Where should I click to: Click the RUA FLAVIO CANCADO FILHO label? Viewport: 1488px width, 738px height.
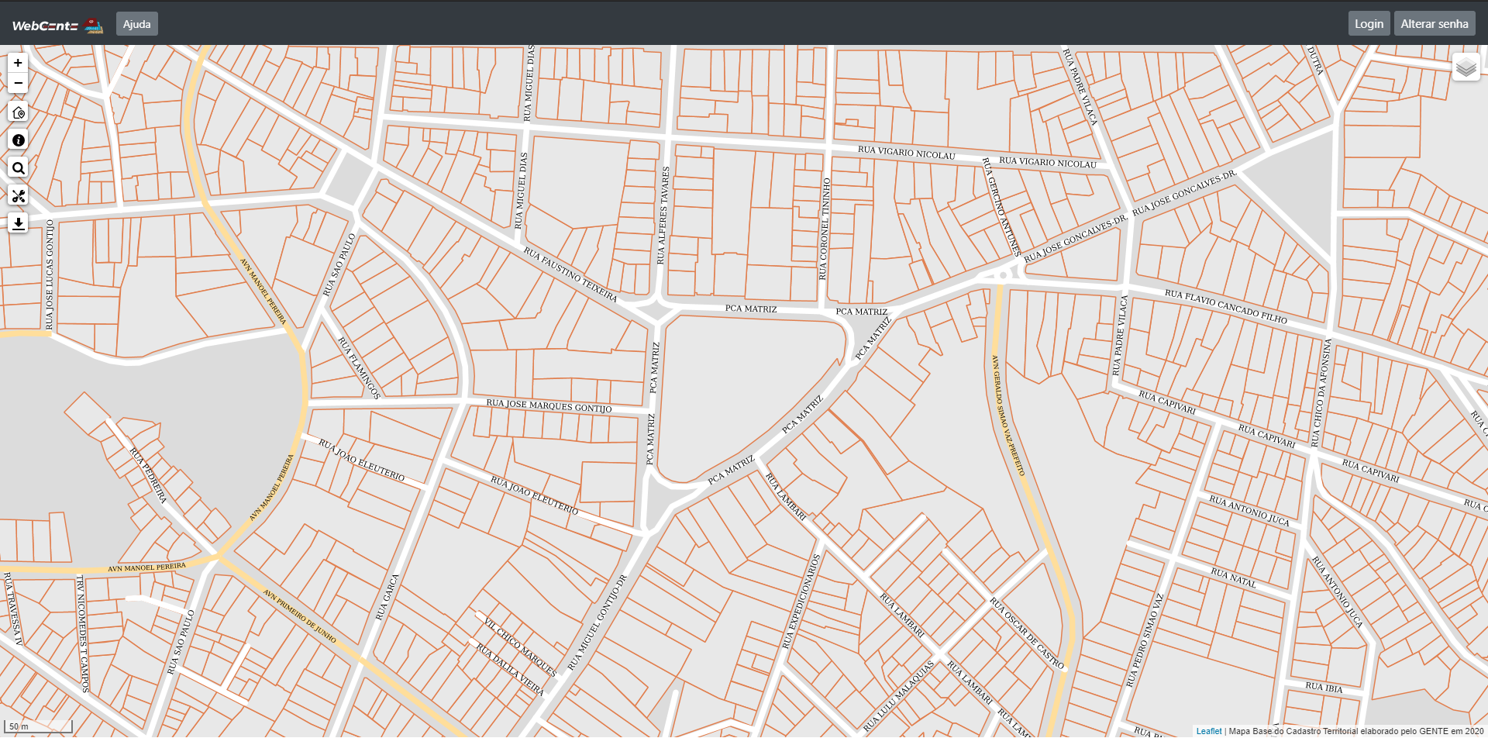[x=1225, y=305]
